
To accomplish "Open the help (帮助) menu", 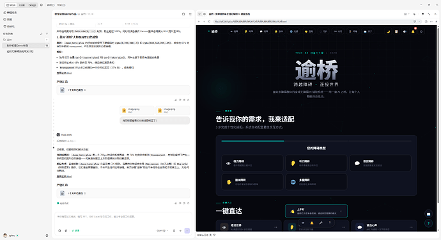I will [61, 5].
